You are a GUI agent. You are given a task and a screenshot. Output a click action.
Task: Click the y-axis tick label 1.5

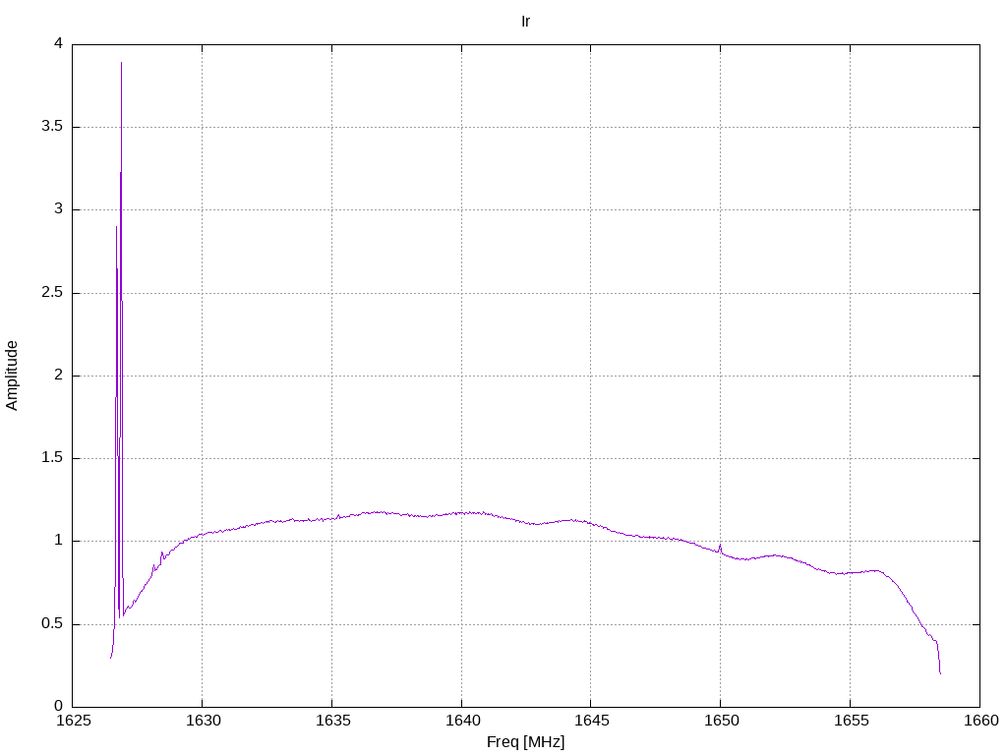point(52,458)
